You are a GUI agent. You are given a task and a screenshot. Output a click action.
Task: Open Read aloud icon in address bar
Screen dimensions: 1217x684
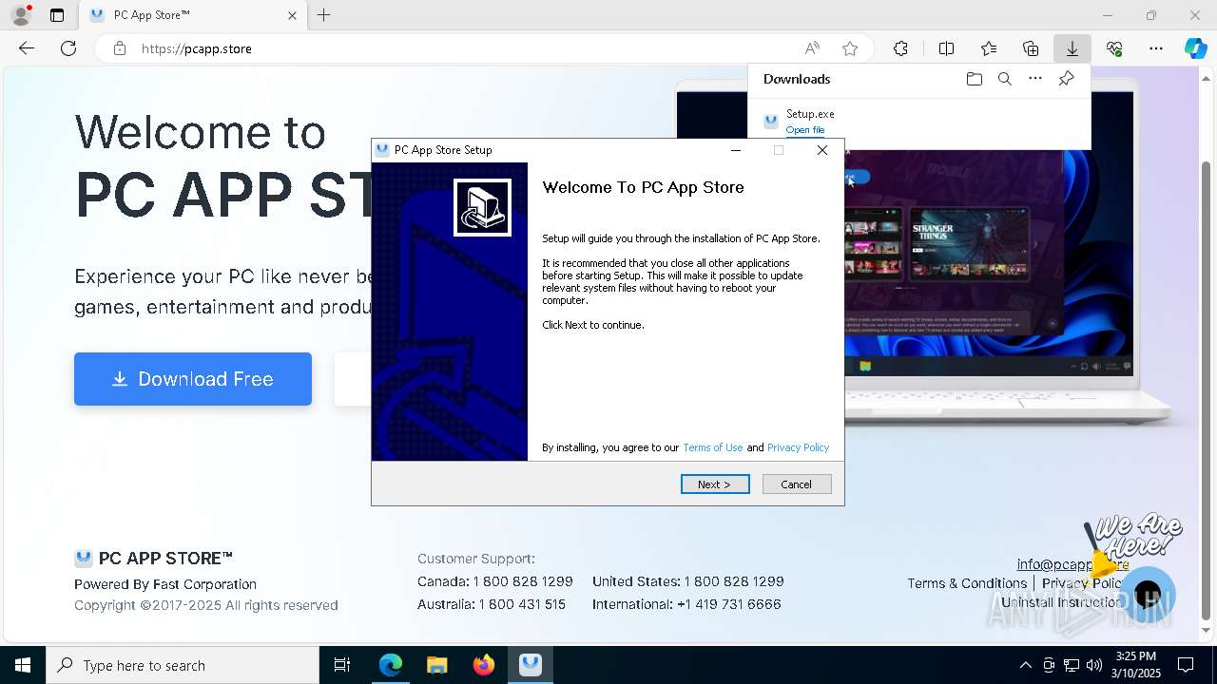pyautogui.click(x=812, y=48)
